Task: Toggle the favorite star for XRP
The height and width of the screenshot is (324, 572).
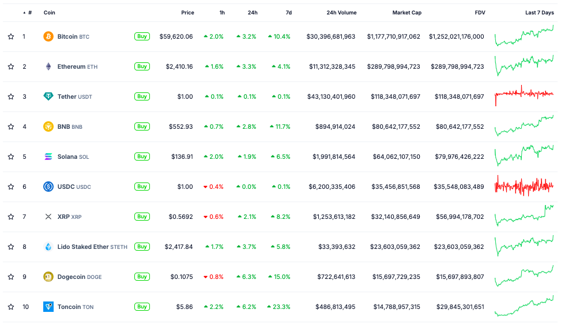Action: point(11,217)
